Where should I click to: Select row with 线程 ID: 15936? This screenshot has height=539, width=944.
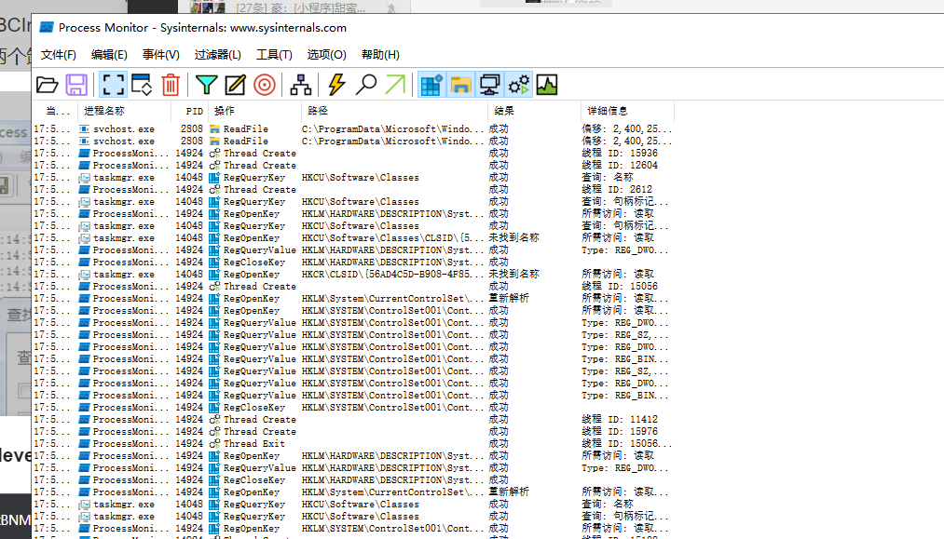click(x=353, y=154)
